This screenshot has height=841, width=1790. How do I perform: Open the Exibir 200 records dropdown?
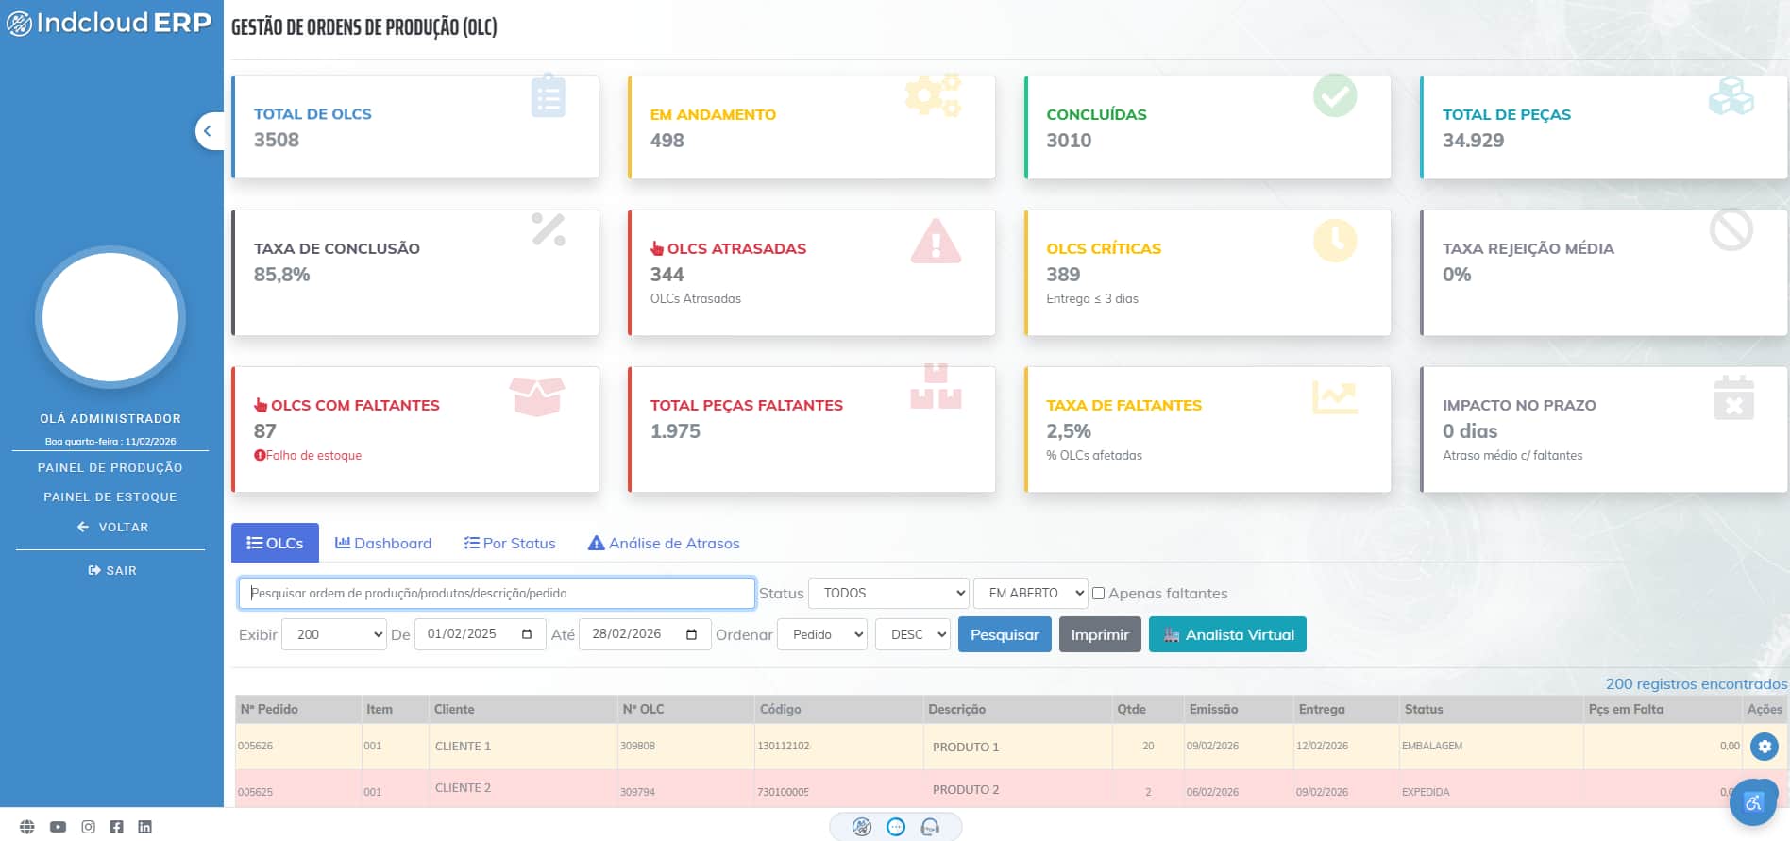(334, 634)
